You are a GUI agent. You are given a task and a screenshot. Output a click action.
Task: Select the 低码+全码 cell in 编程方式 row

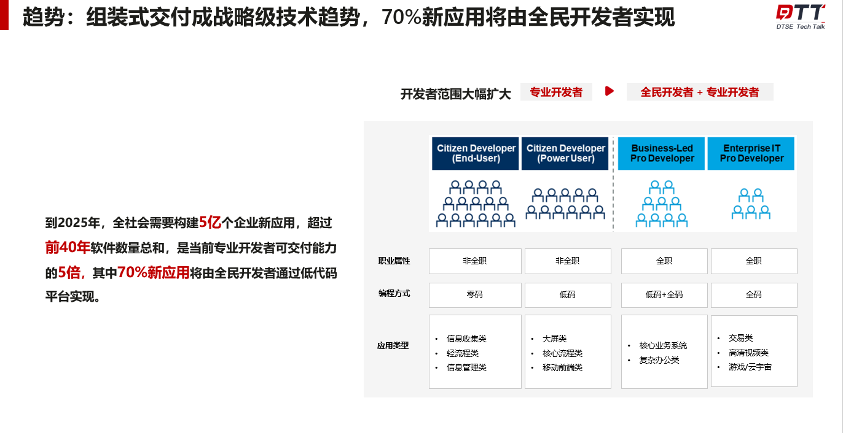pos(664,295)
